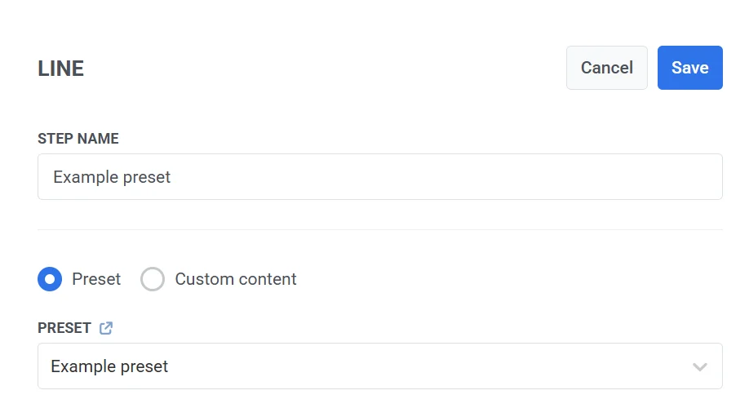
Task: Click the chevron arrow in the preset selector
Action: point(699,366)
